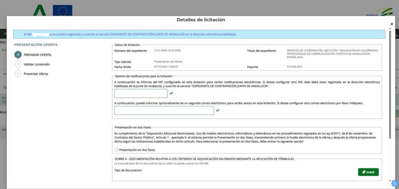Close the Detalles de licitación dialog
This screenshot has width=399, height=189.
click(x=392, y=24)
